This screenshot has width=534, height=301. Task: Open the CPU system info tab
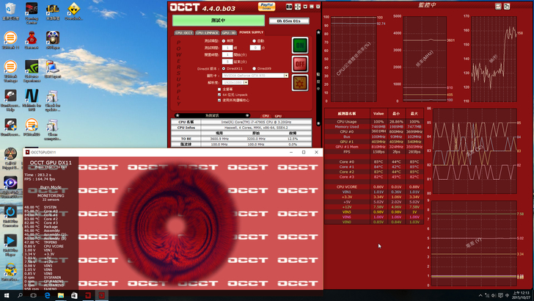point(266,116)
